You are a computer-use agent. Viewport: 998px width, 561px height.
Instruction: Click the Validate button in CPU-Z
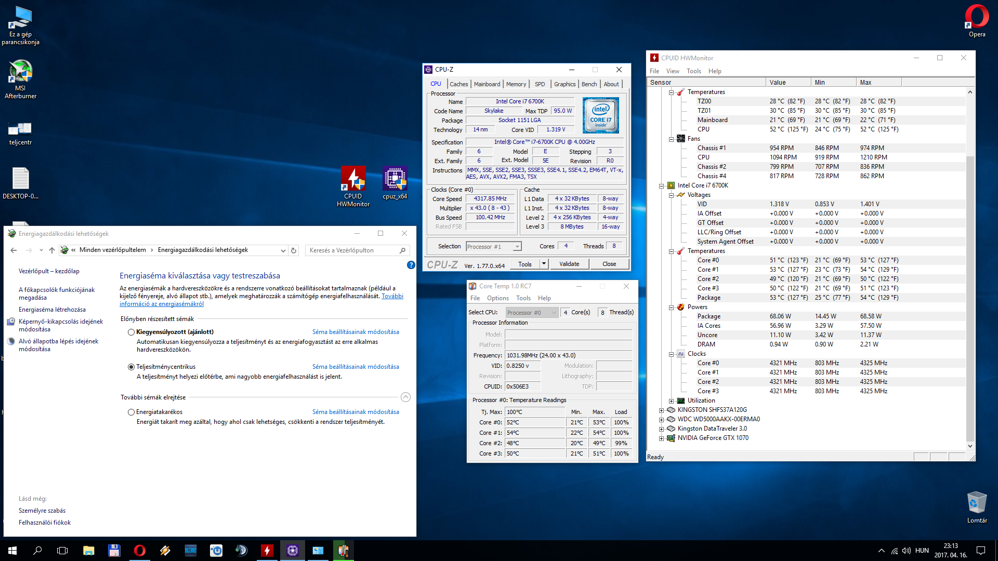point(569,264)
